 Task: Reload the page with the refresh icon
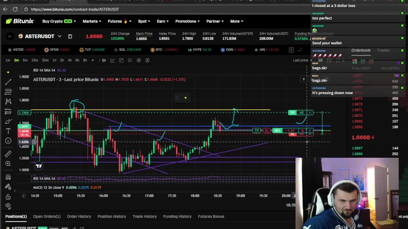[15, 9]
